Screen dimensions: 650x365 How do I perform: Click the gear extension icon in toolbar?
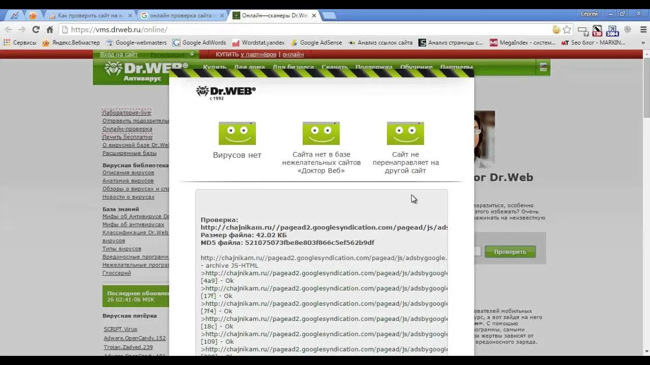coord(628,29)
